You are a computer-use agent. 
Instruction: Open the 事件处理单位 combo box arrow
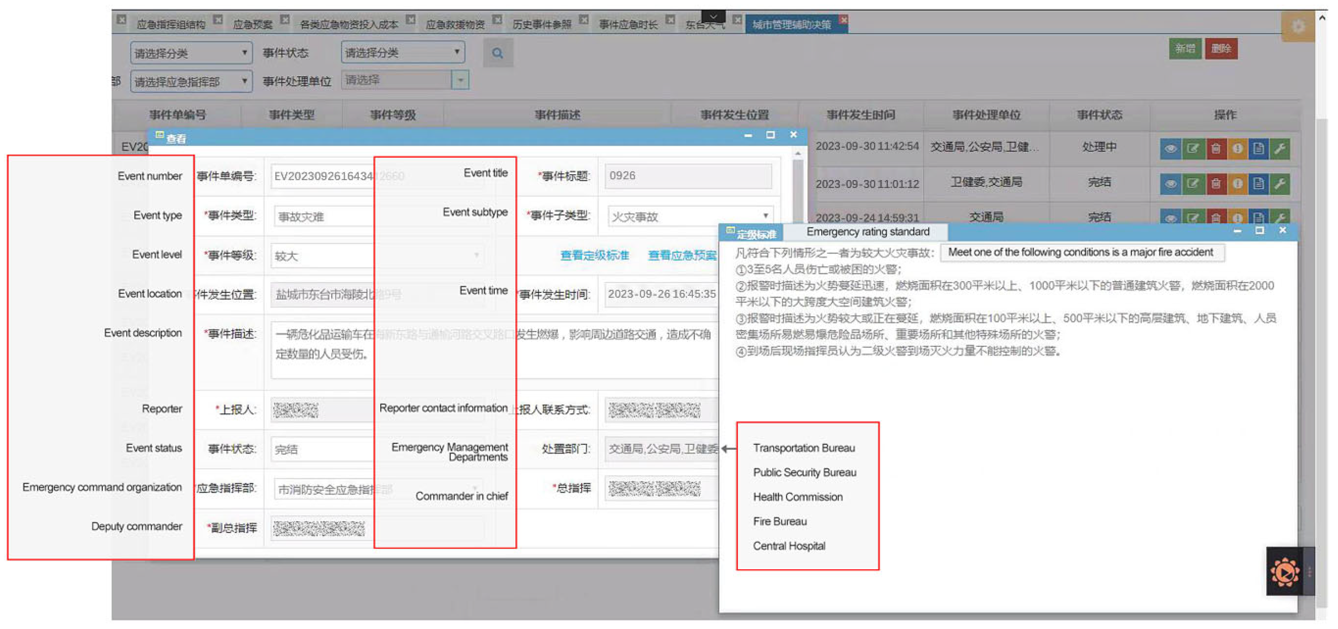pyautogui.click(x=460, y=81)
